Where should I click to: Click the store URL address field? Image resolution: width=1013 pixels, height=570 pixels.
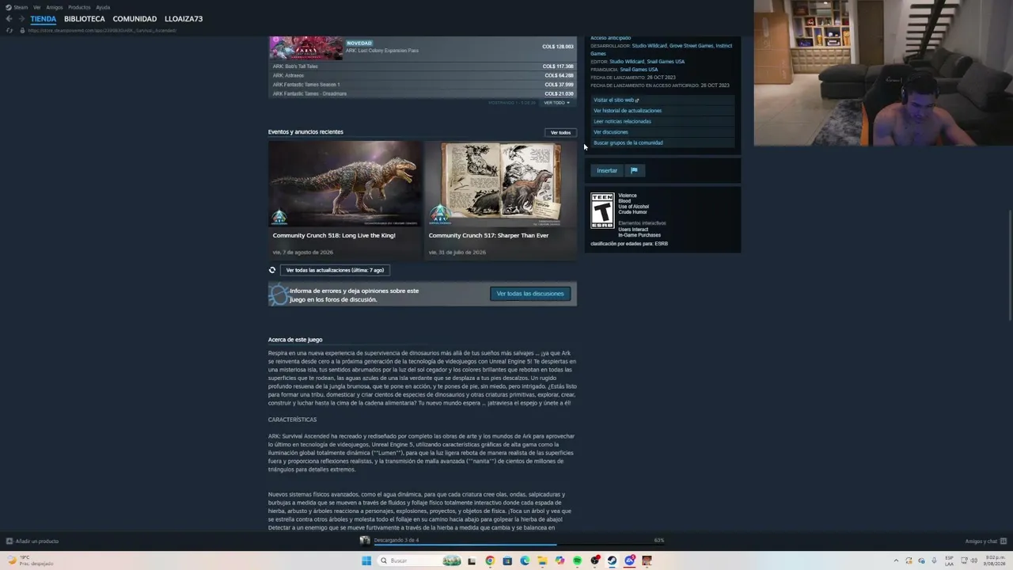(x=103, y=30)
